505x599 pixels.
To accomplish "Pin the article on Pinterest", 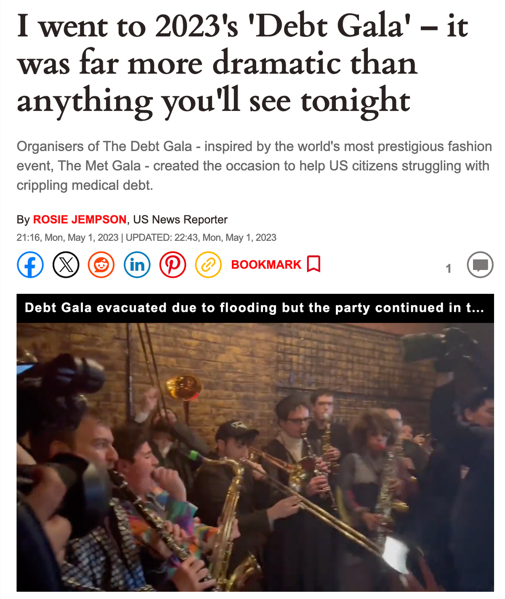I will coord(173,265).
